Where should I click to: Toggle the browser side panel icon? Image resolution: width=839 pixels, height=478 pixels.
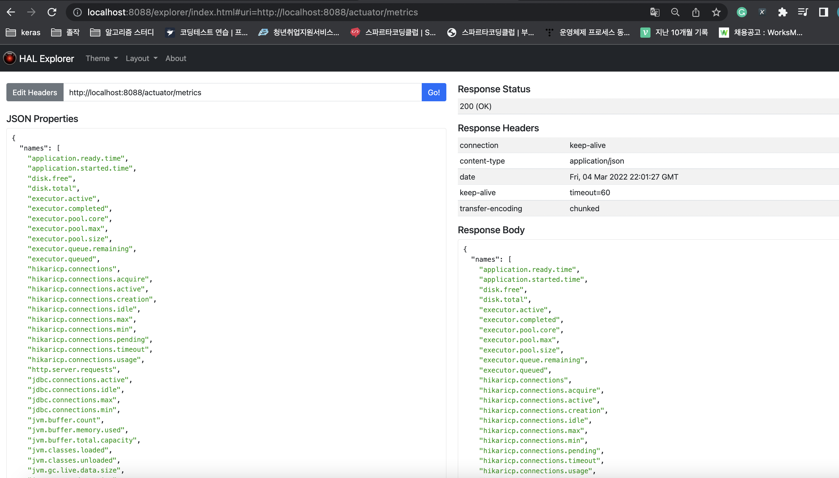tap(823, 12)
